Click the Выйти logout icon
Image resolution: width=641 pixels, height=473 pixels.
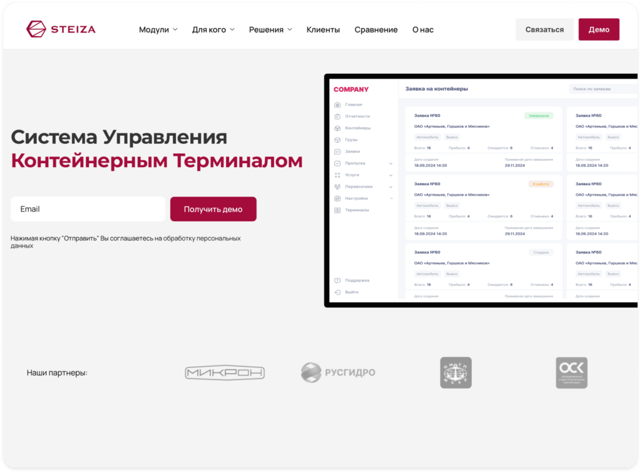click(x=337, y=292)
